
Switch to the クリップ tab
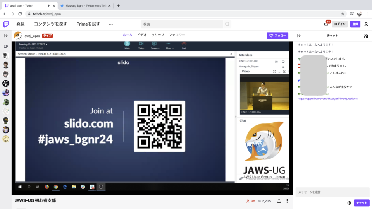pyautogui.click(x=158, y=35)
